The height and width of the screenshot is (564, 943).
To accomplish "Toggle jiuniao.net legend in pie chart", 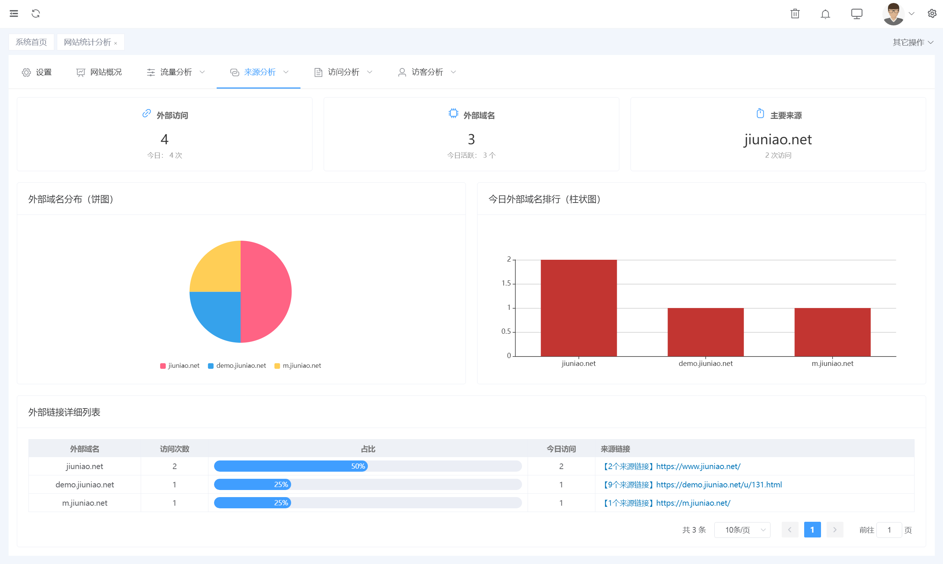I will 180,366.
